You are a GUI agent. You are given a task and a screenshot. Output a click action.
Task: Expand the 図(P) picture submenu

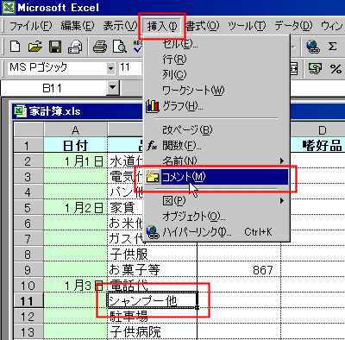pos(216,200)
